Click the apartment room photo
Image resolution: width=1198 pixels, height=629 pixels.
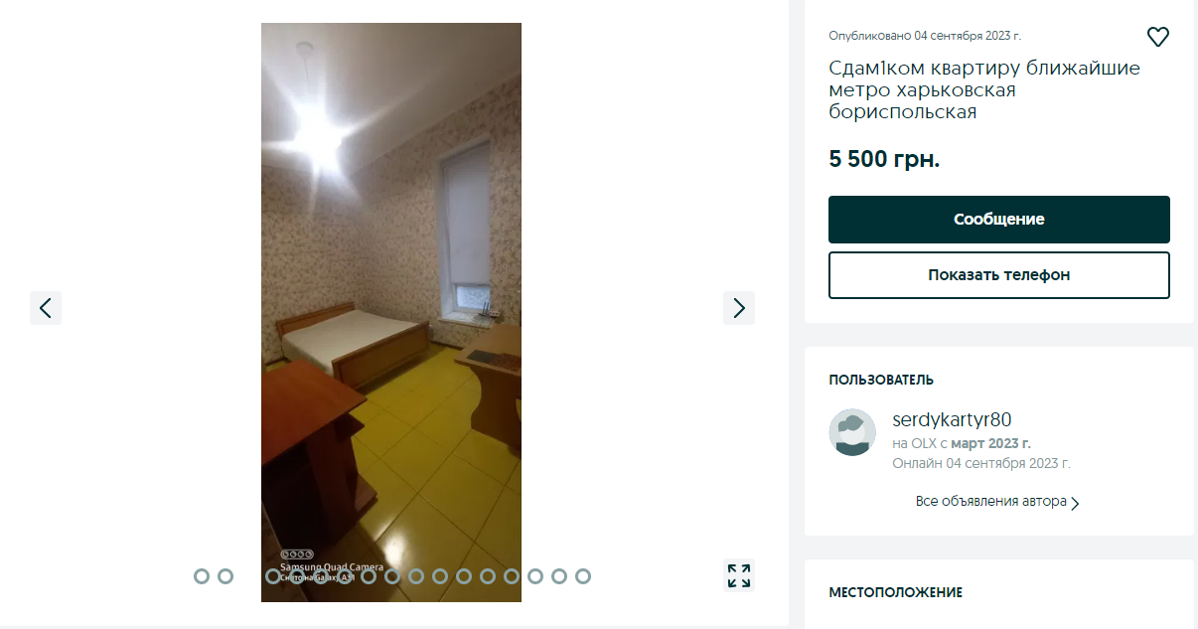pos(391,312)
